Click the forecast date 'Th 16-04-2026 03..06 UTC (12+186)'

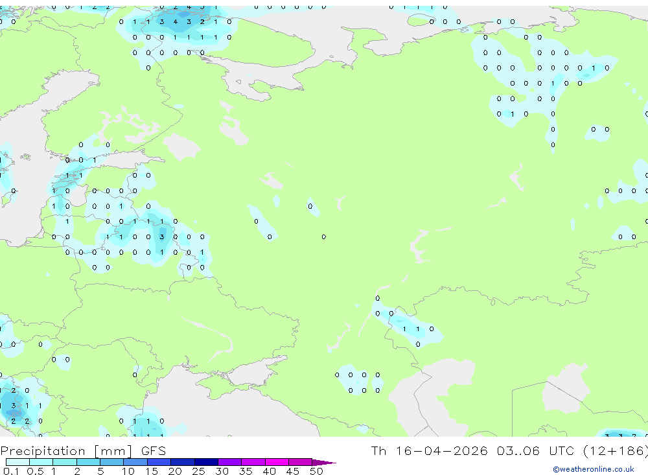tap(509, 451)
